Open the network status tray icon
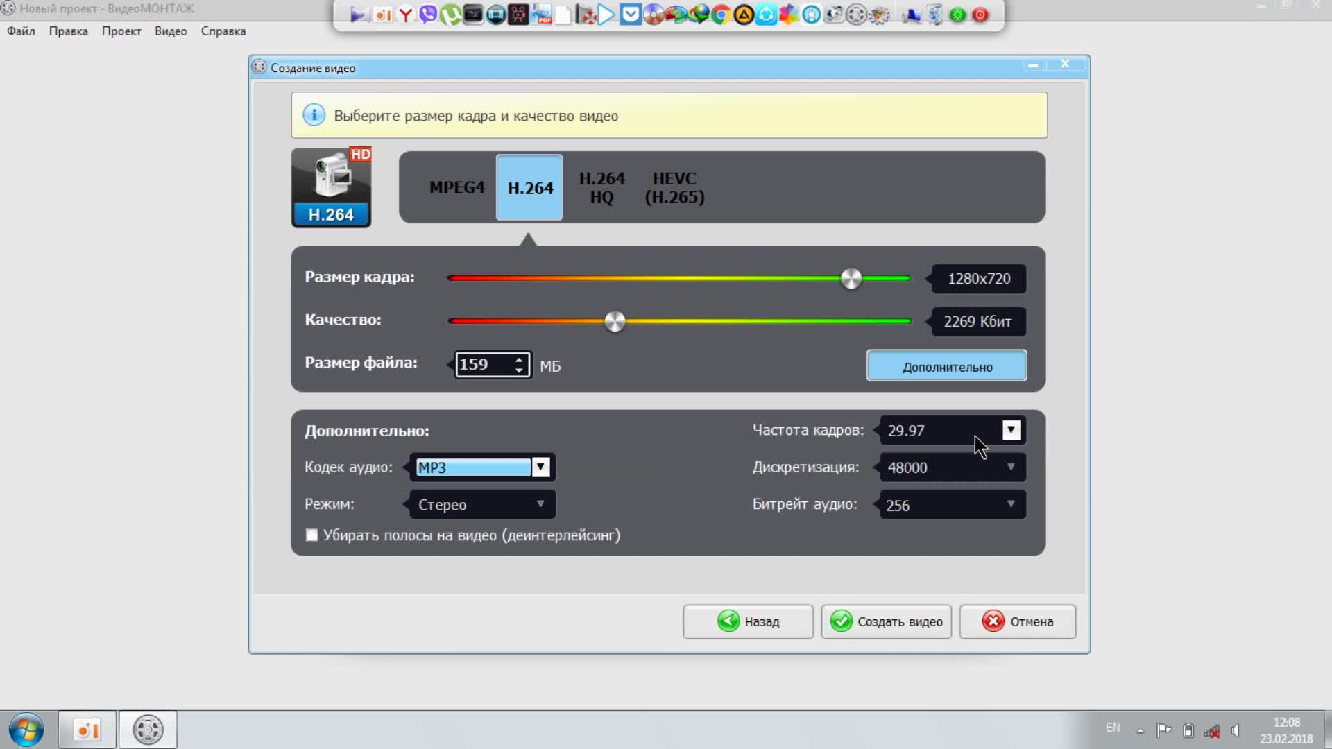Viewport: 1332px width, 749px height. tap(1212, 731)
